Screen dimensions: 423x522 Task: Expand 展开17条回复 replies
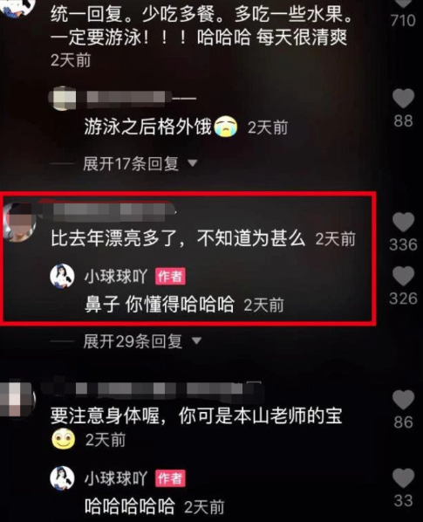(x=131, y=163)
